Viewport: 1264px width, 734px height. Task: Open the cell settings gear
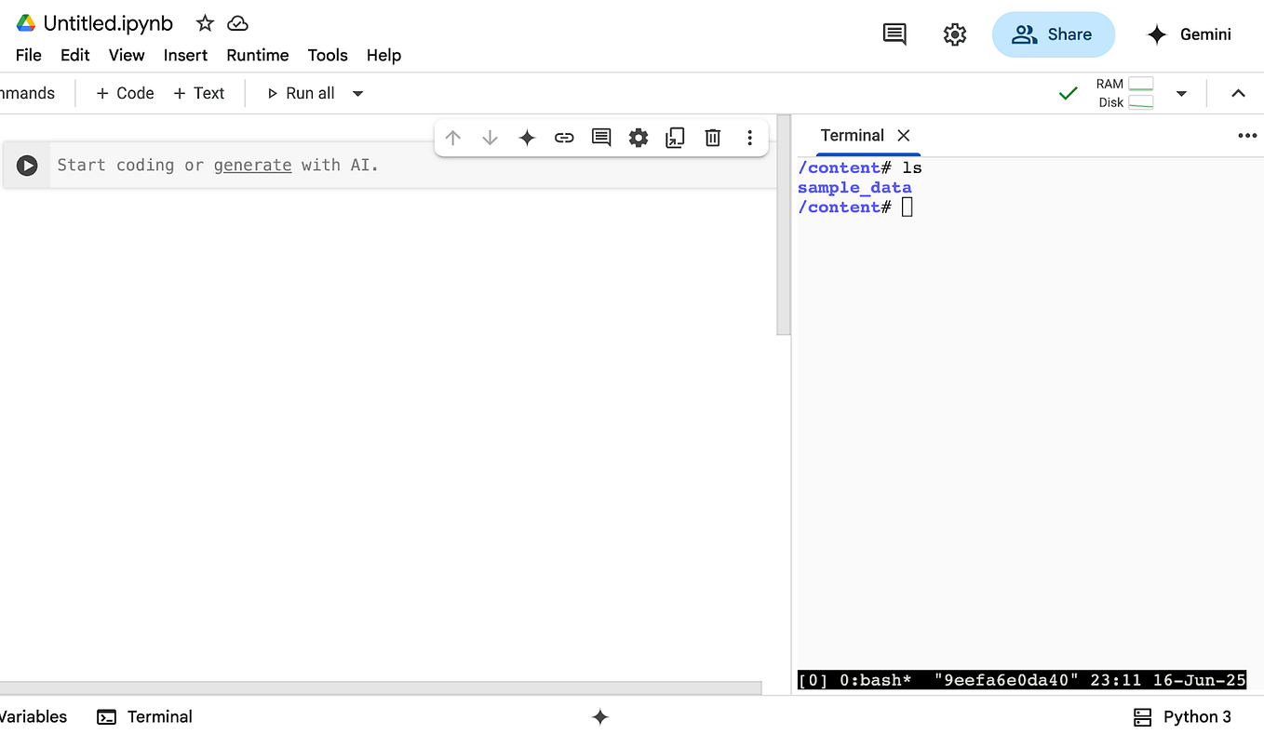click(x=639, y=137)
